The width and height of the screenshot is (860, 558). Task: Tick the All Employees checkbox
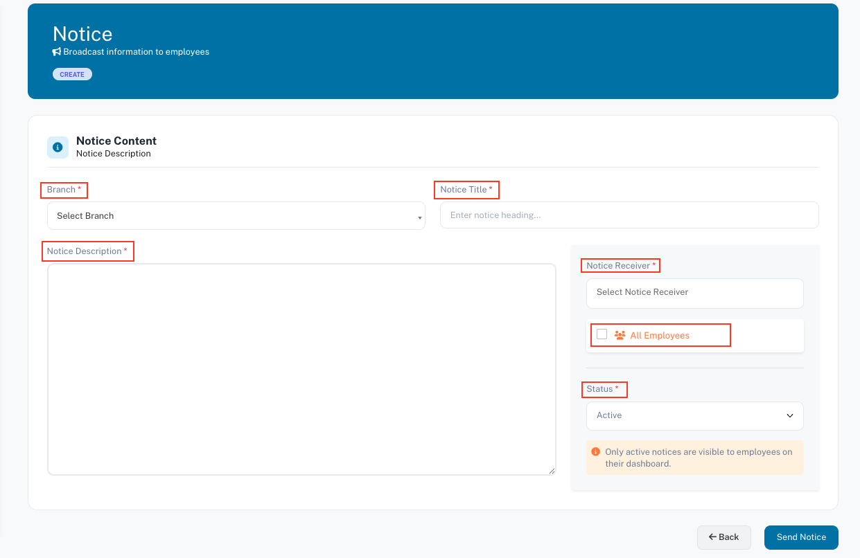[602, 334]
